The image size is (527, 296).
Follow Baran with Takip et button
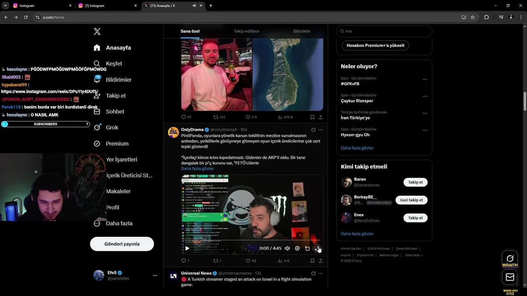click(x=415, y=182)
